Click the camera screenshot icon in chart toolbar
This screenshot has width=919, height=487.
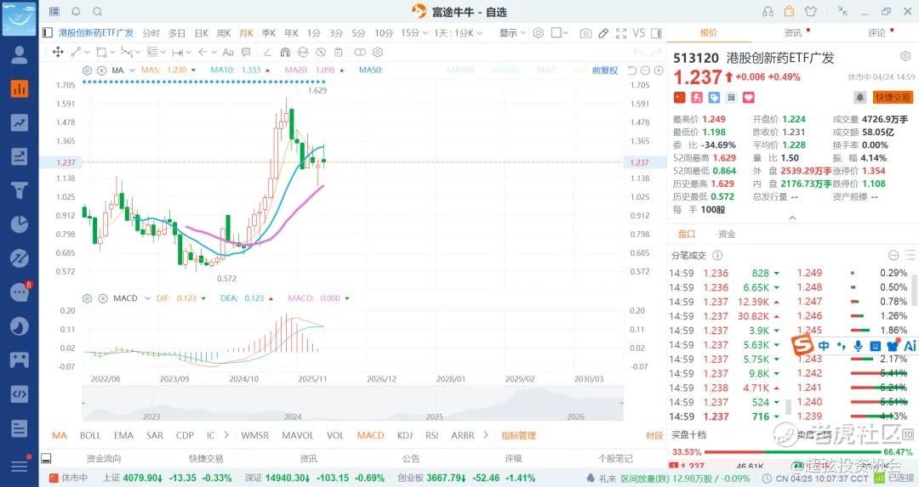tap(585, 33)
